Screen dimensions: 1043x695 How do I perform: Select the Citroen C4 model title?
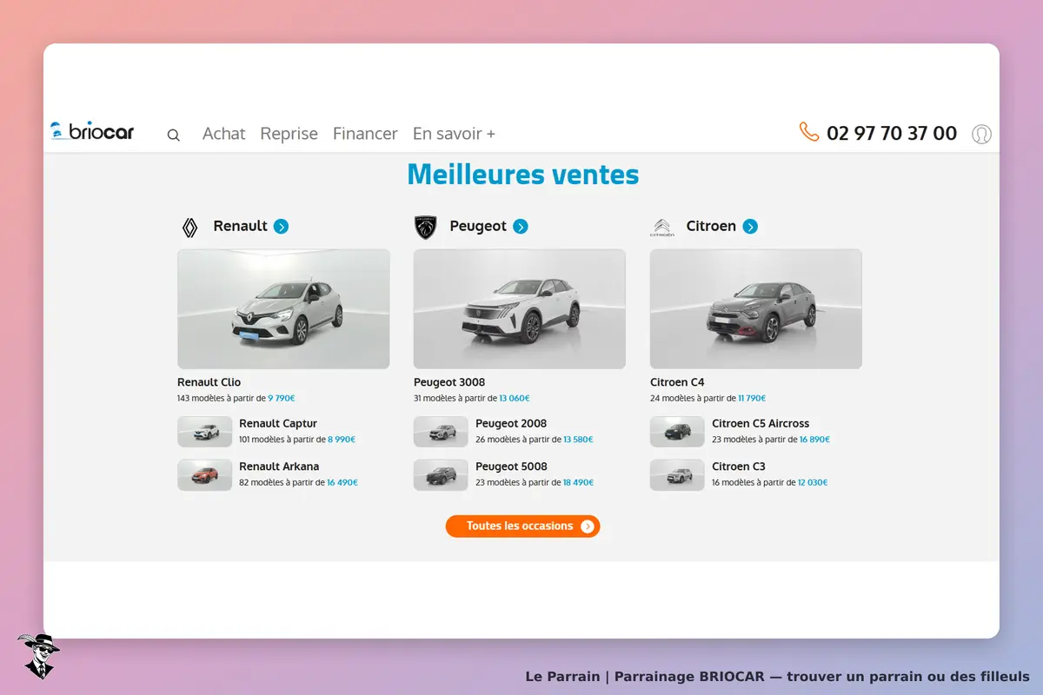(x=677, y=382)
